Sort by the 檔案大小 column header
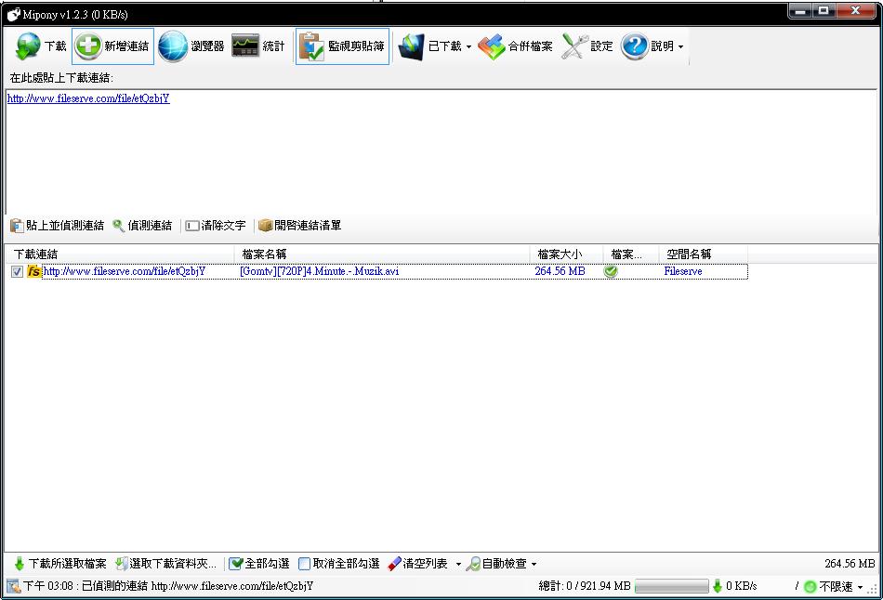The height and width of the screenshot is (600, 883). click(566, 254)
